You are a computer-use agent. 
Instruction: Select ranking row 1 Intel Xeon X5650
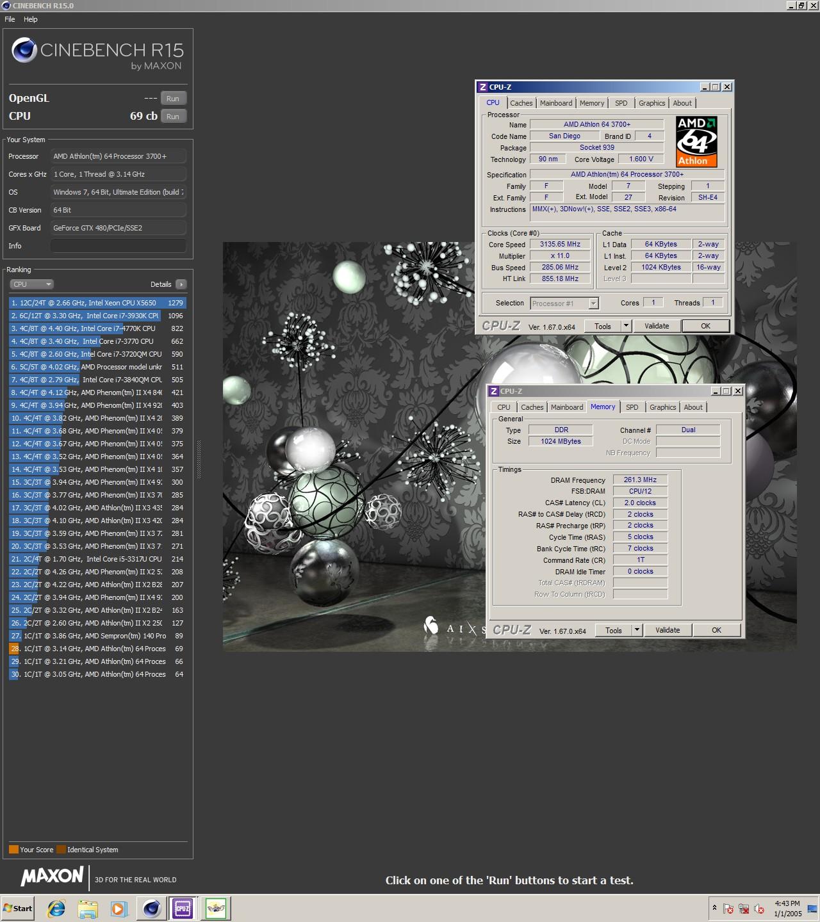[x=97, y=303]
